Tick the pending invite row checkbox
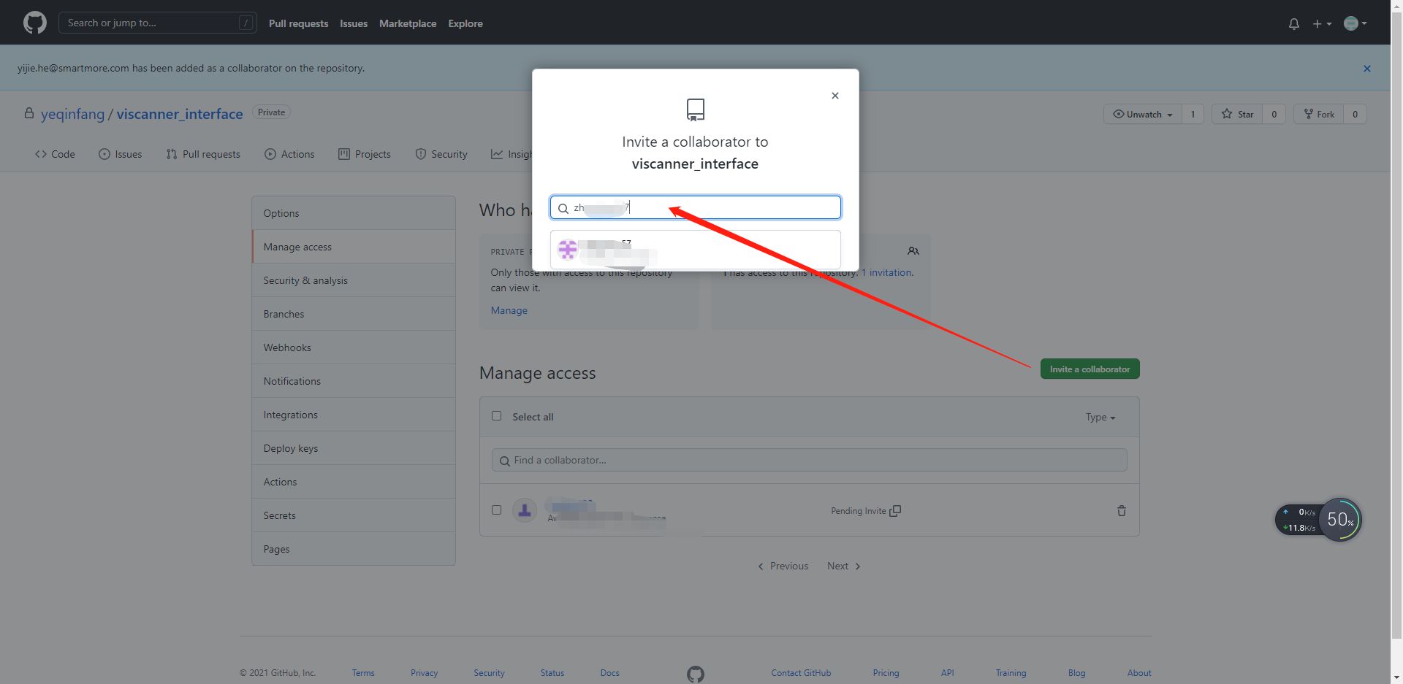The width and height of the screenshot is (1403, 684). 497,510
